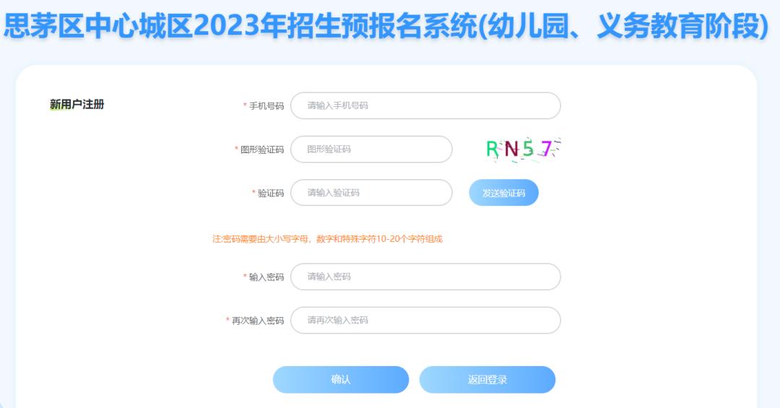
Task: Click the 请输入验证码 SMS code field
Action: tap(371, 193)
